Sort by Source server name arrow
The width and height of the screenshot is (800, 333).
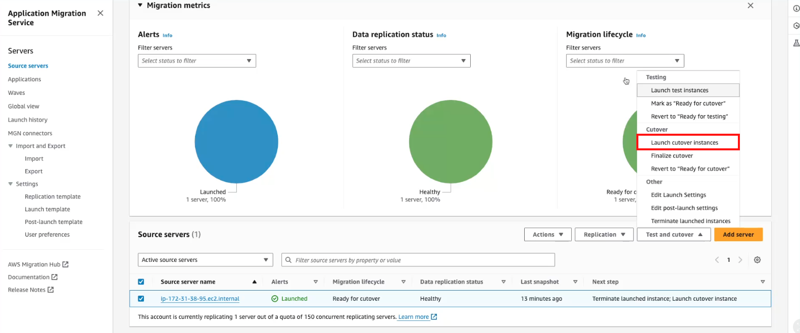[x=255, y=282]
